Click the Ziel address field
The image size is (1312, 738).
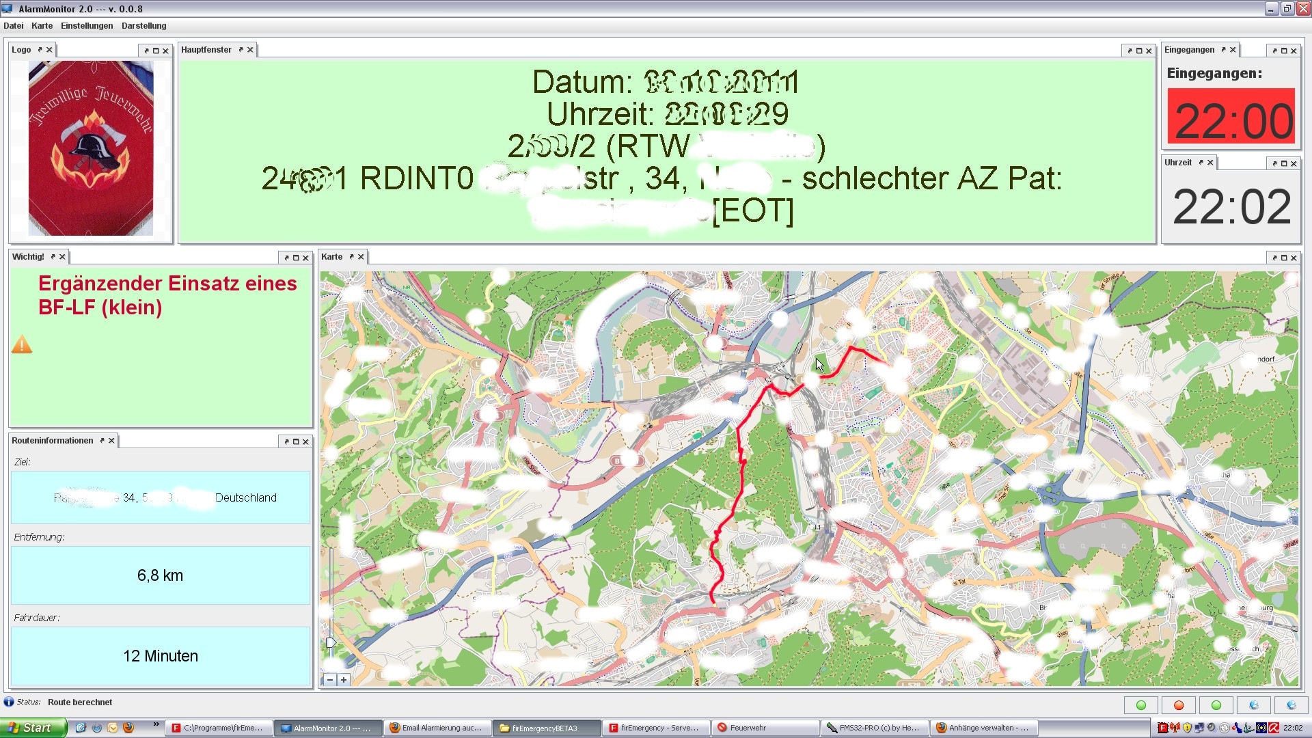(161, 497)
